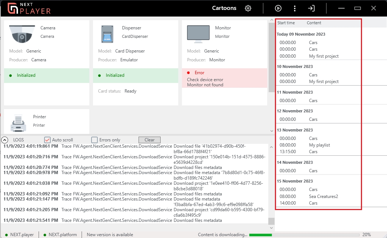Click the Camera device icon
The image size is (387, 238).
22,33
